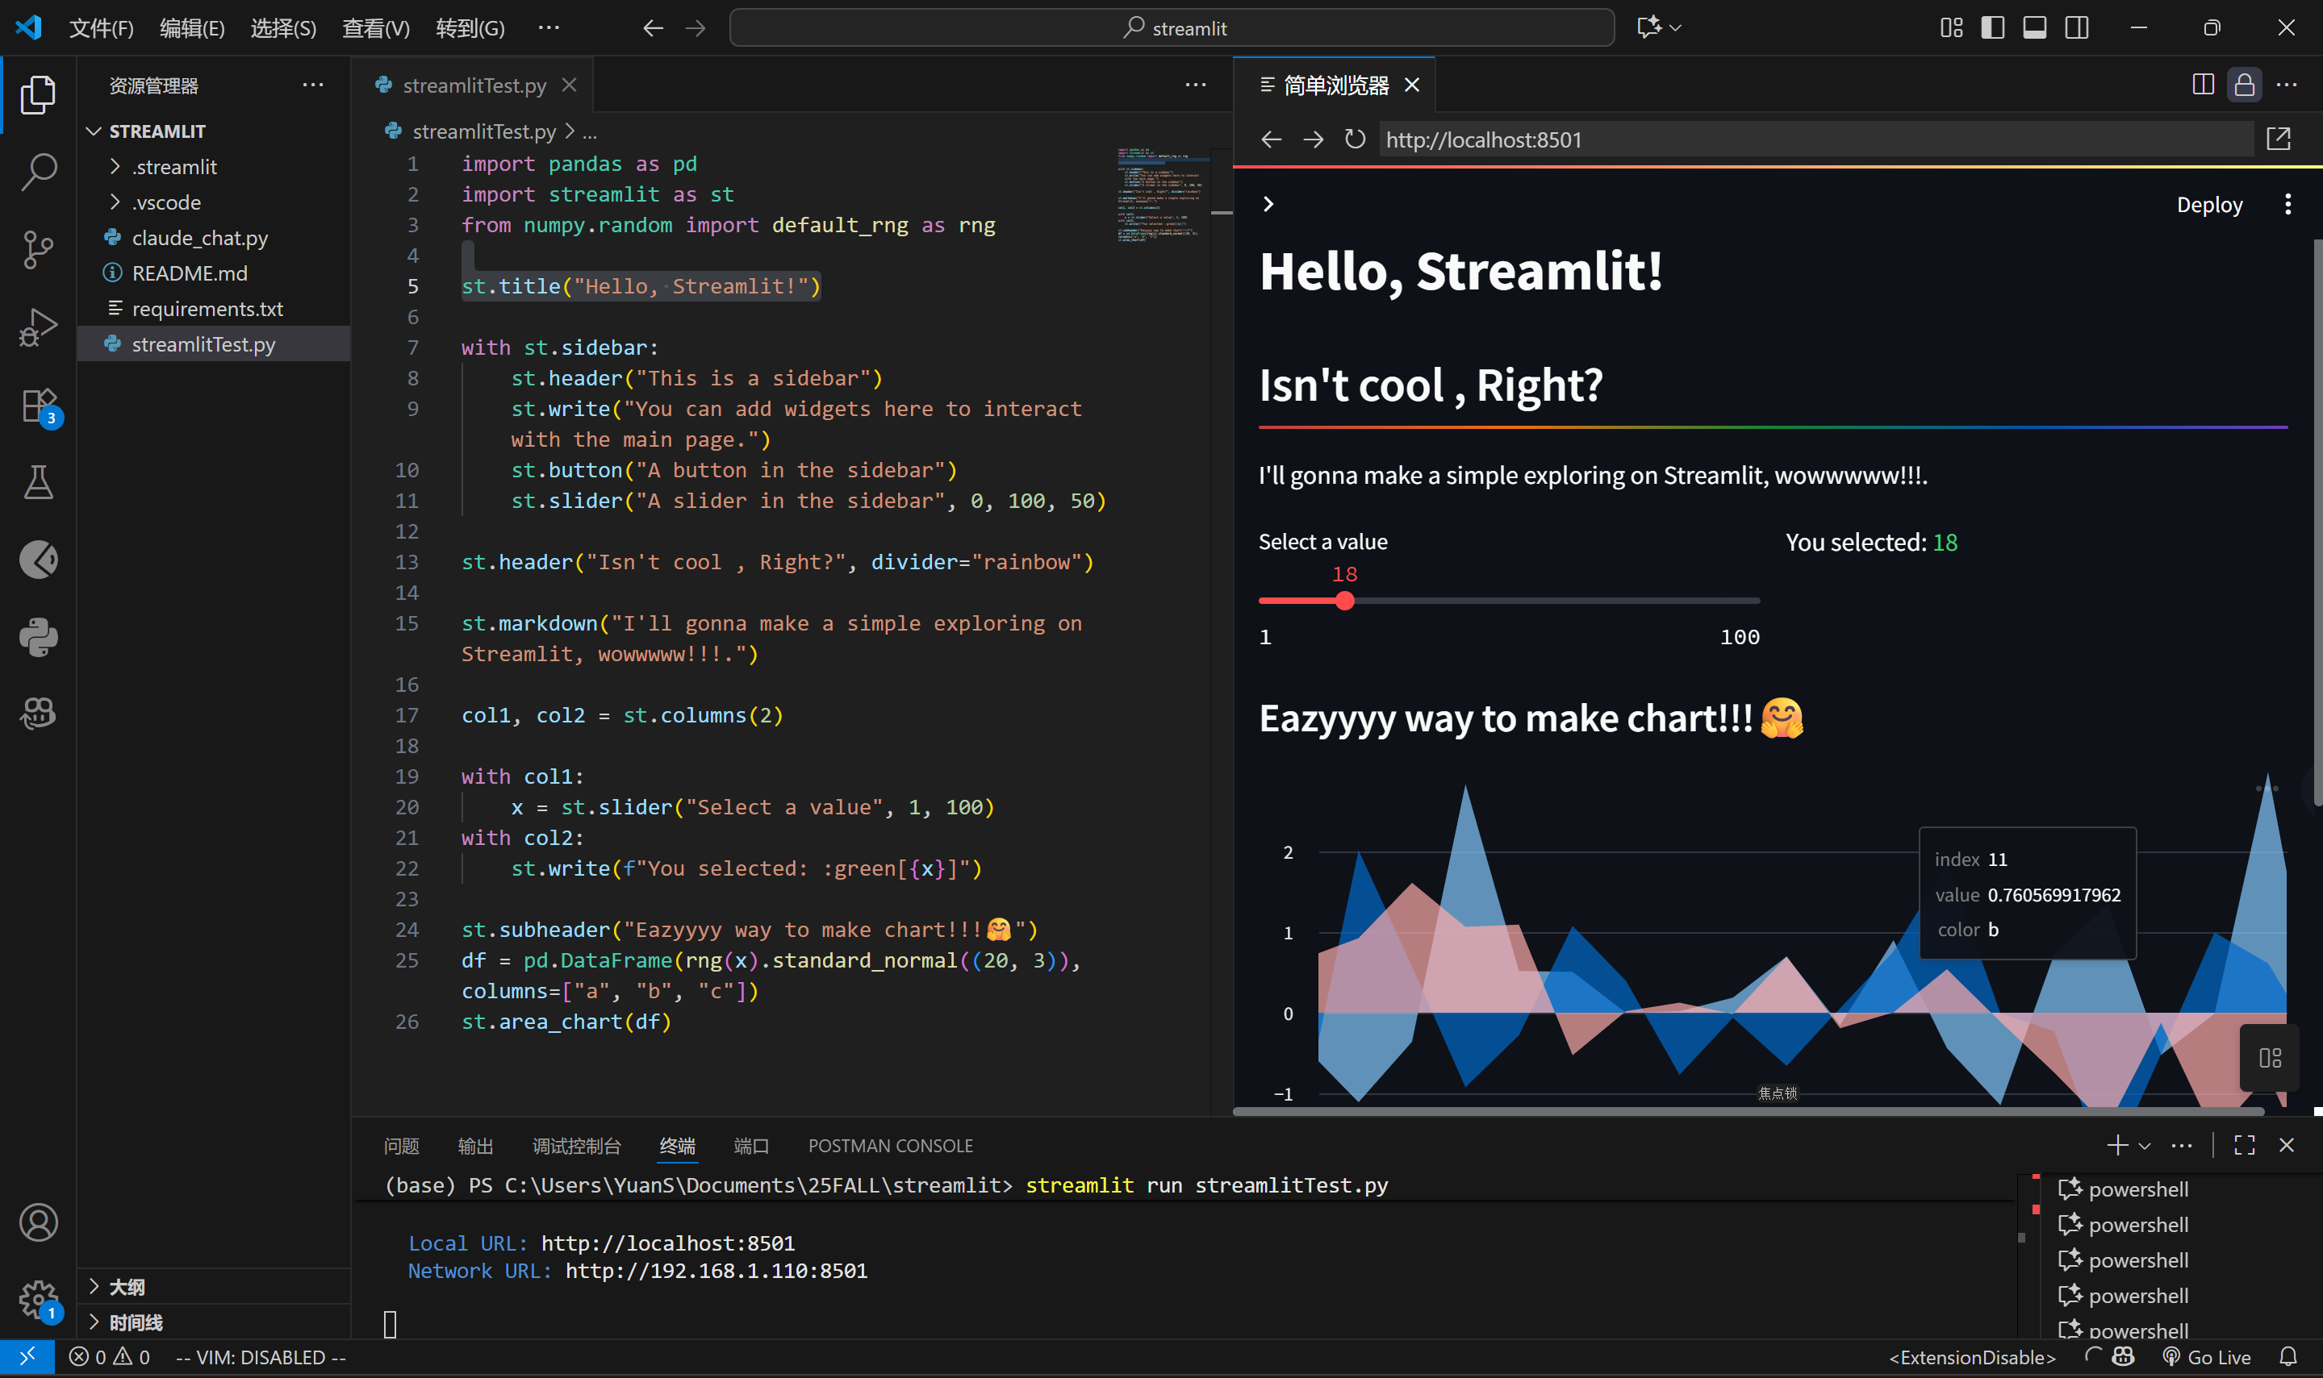Click the navigate back arrow in title bar
2323x1378 pixels.
point(654,28)
